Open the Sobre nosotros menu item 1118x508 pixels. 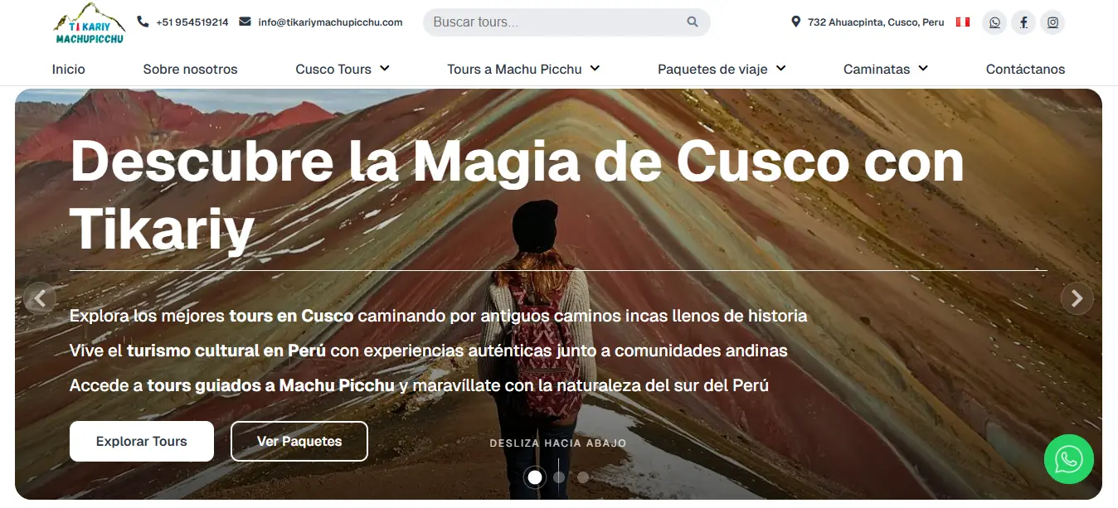[190, 69]
